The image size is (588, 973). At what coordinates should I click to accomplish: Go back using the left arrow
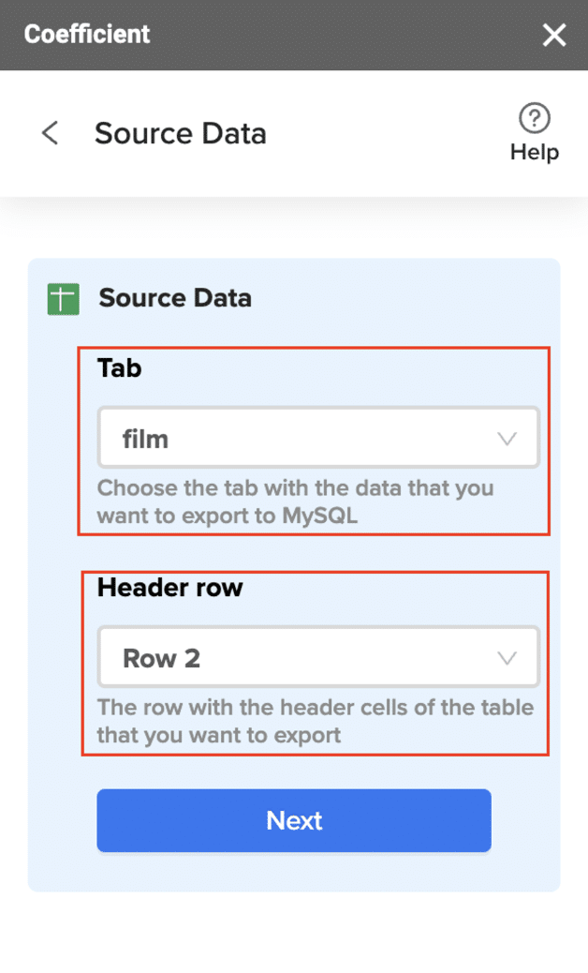tap(51, 133)
